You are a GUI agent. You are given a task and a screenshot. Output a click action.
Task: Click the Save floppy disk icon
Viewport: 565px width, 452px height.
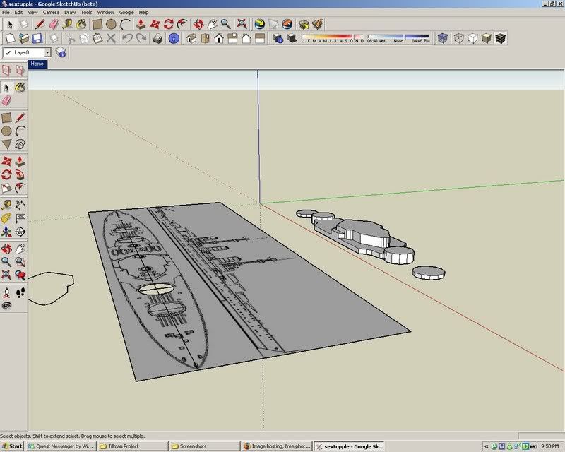point(37,38)
